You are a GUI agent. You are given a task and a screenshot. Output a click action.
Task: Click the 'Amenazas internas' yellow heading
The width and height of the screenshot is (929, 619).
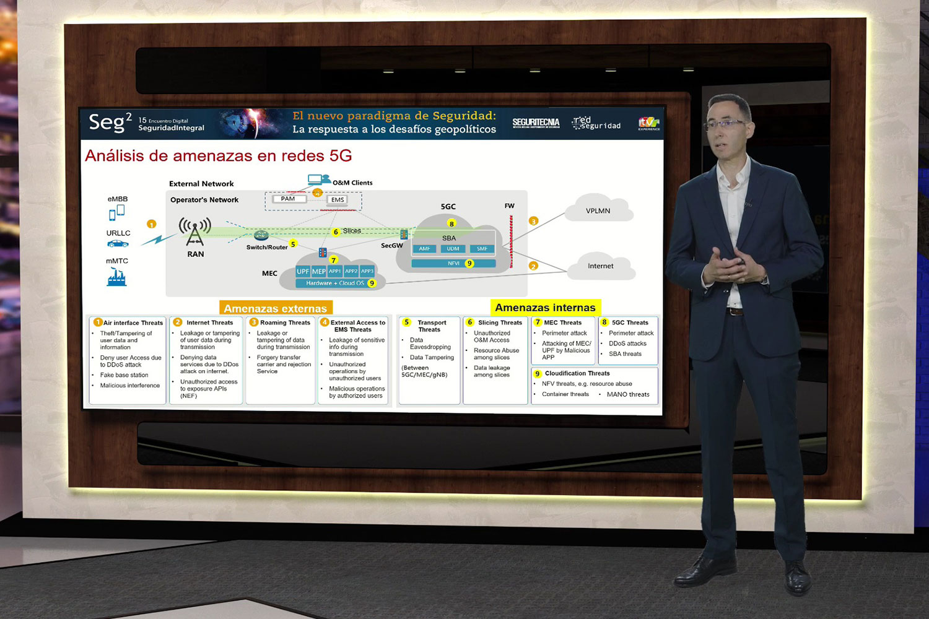click(x=546, y=308)
